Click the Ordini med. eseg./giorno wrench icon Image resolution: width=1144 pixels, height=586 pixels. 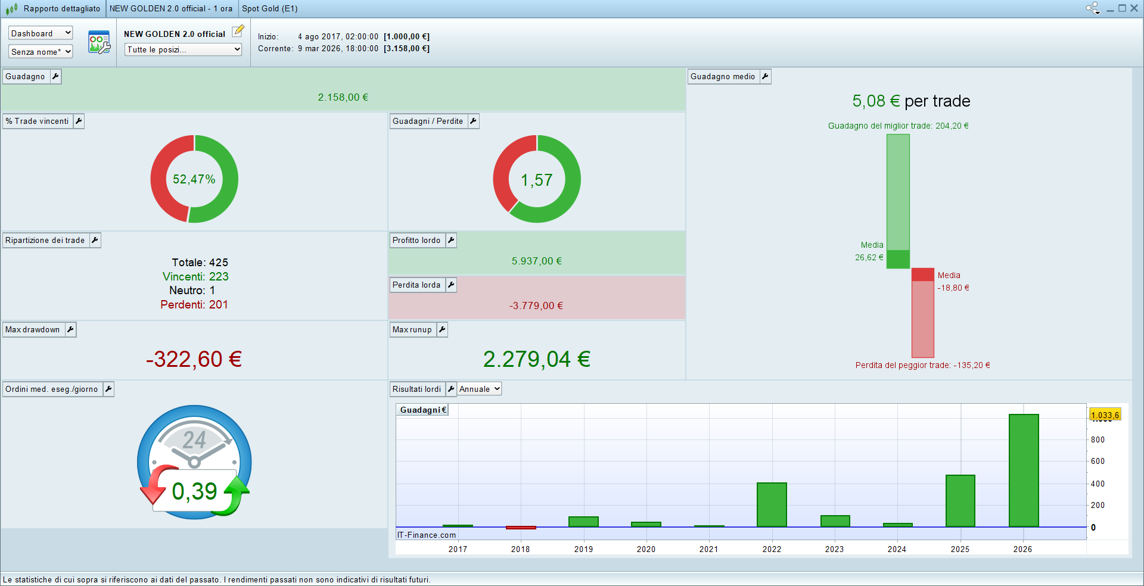tap(108, 389)
